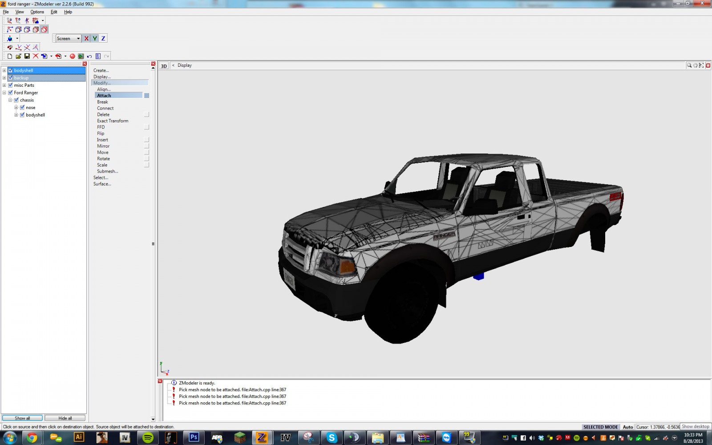712x445 pixels.
Task: Collapse the Ford Ranger tree node
Action: point(4,93)
